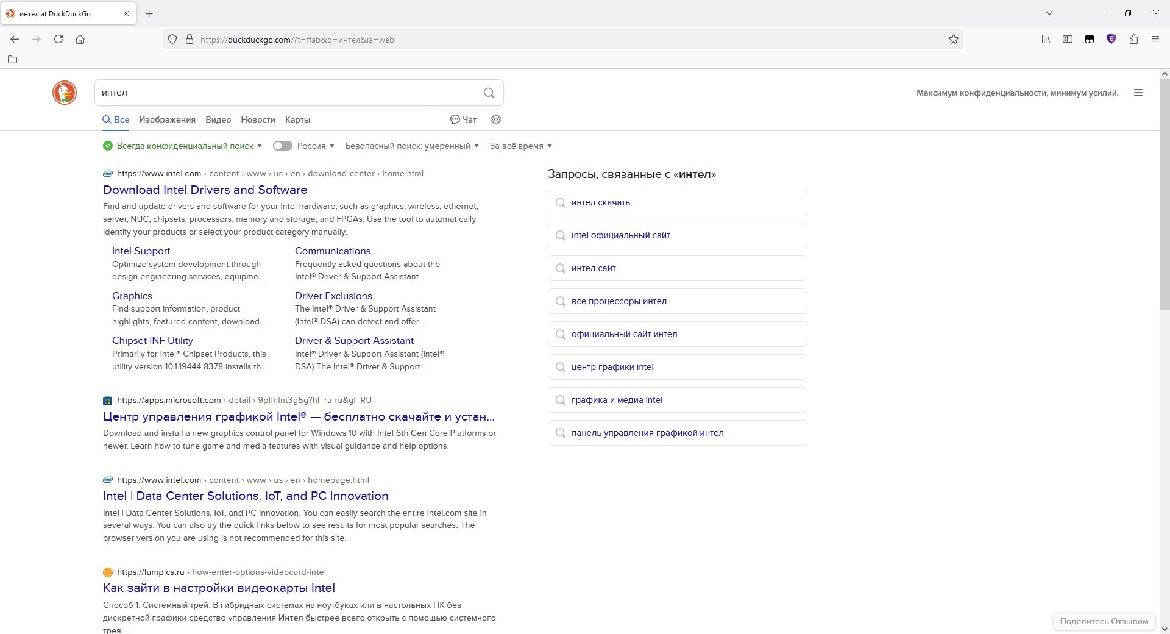Viewport: 1170px width, 634px height.
Task: Click the browser address bar URL
Action: [x=297, y=40]
